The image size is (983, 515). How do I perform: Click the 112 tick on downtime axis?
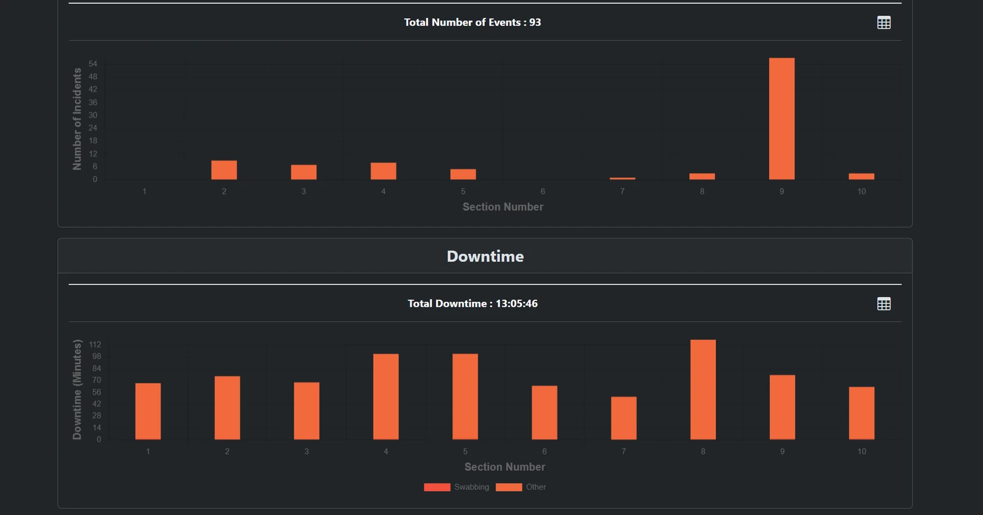click(x=95, y=344)
